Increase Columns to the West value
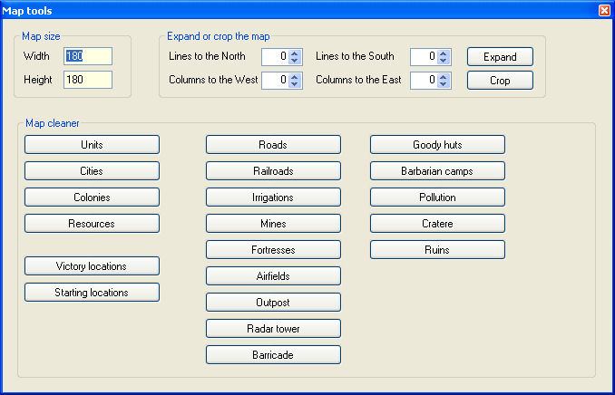Viewport: 615px width, 395px height. pos(295,76)
